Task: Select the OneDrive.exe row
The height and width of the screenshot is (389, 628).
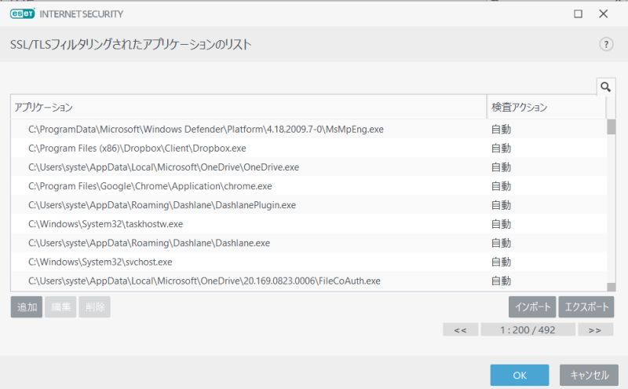Action: [x=309, y=167]
